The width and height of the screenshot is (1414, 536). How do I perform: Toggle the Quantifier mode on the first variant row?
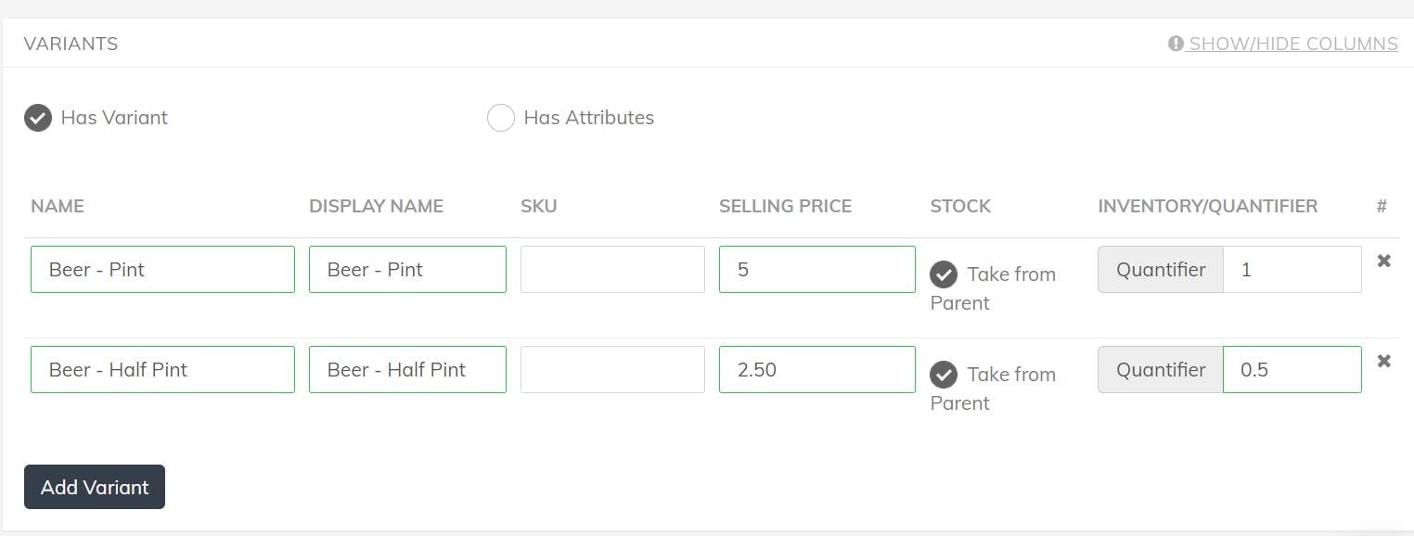point(1160,269)
